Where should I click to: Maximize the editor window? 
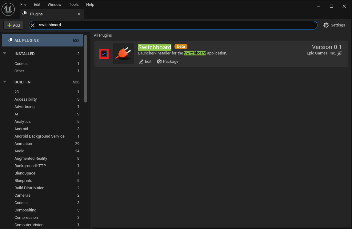click(331, 6)
